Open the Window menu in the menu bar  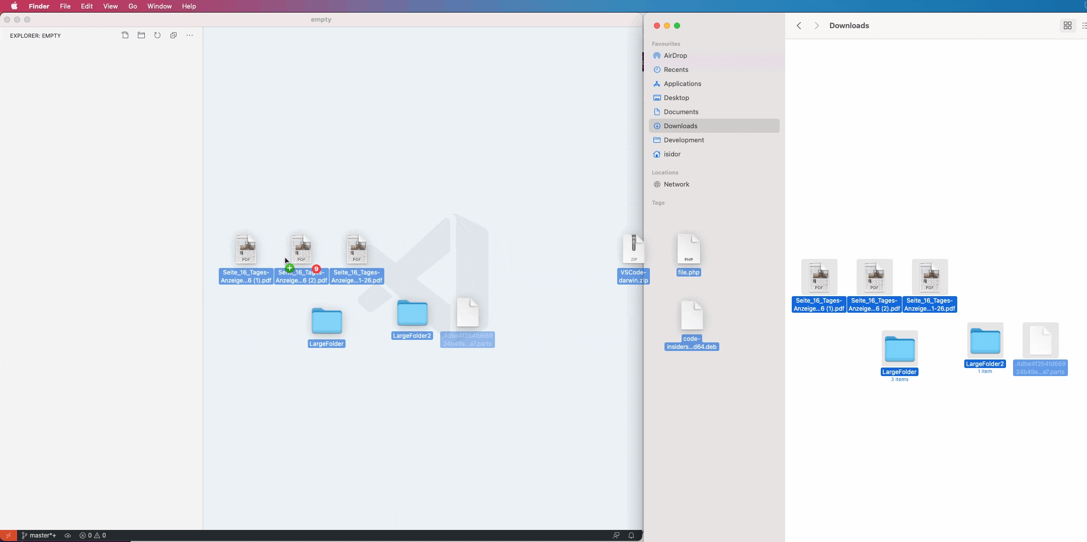158,6
